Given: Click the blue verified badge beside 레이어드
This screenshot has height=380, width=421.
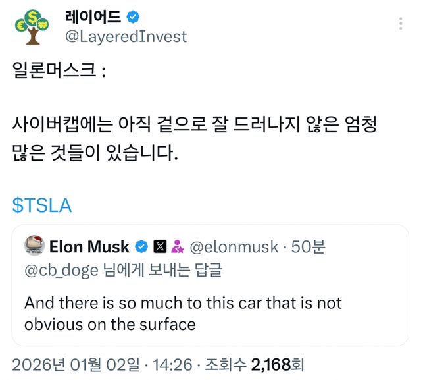Looking at the screenshot, I should point(132,16).
